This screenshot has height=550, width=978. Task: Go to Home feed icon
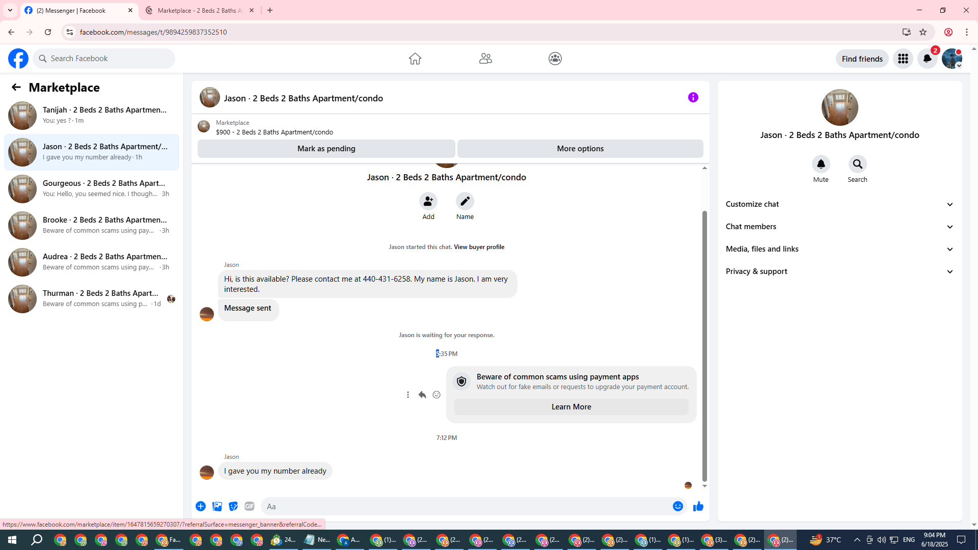[415, 59]
